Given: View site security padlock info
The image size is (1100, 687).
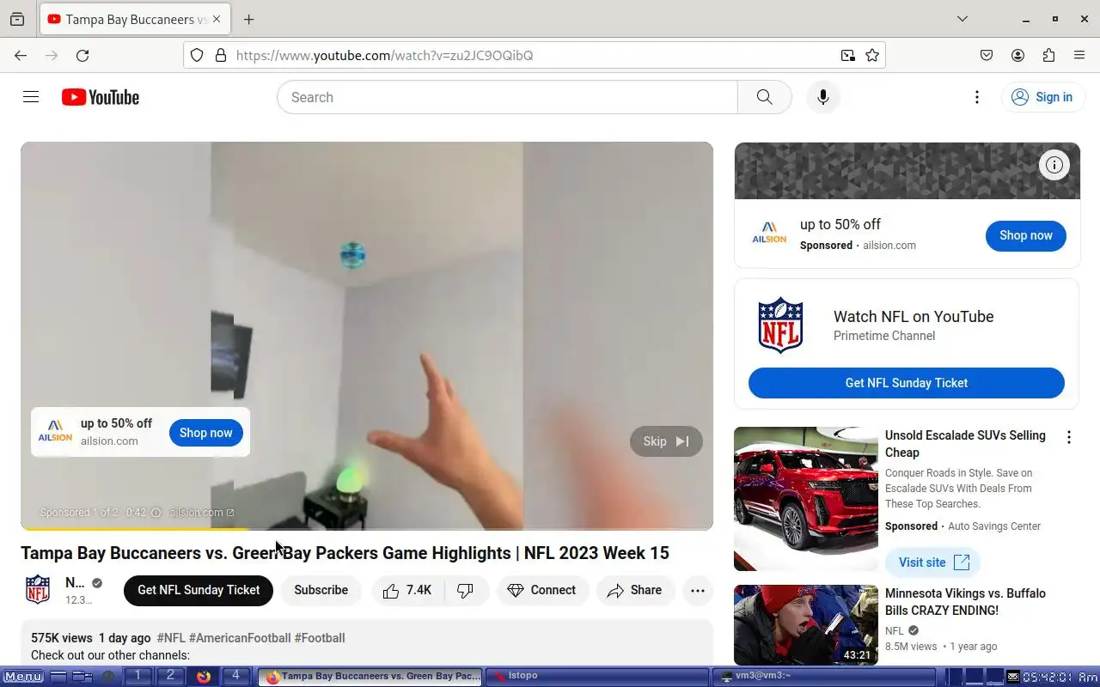Looking at the screenshot, I should [221, 55].
